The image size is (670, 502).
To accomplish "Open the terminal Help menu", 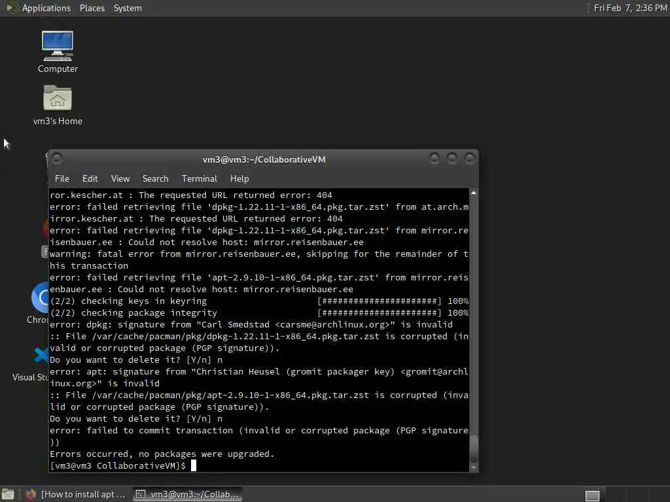I will [239, 178].
